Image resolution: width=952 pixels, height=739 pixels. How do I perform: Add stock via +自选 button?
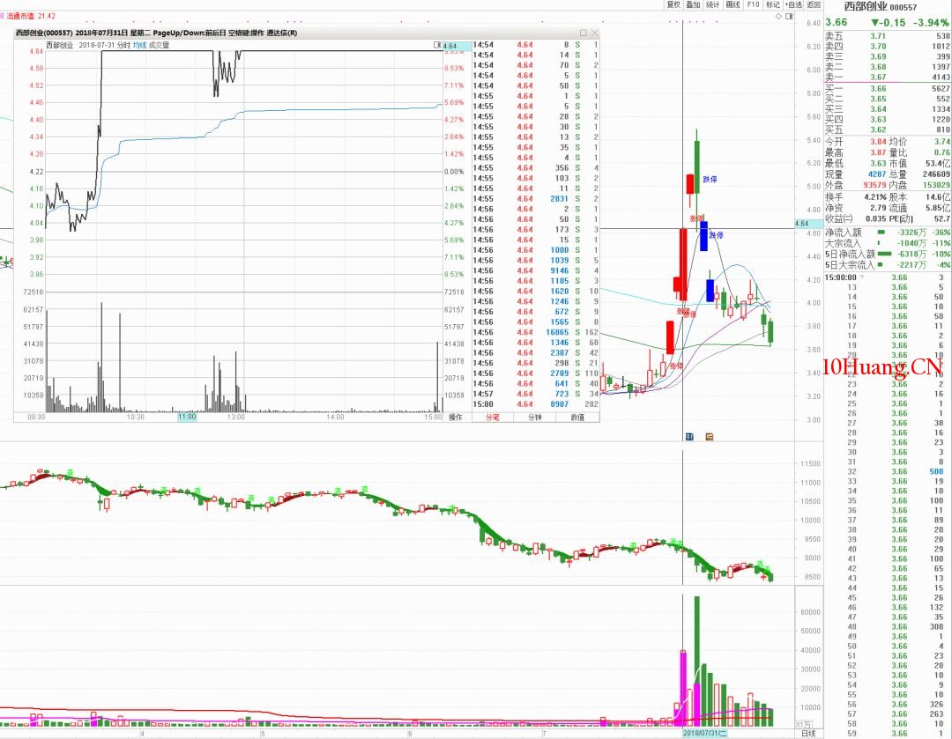(x=793, y=5)
